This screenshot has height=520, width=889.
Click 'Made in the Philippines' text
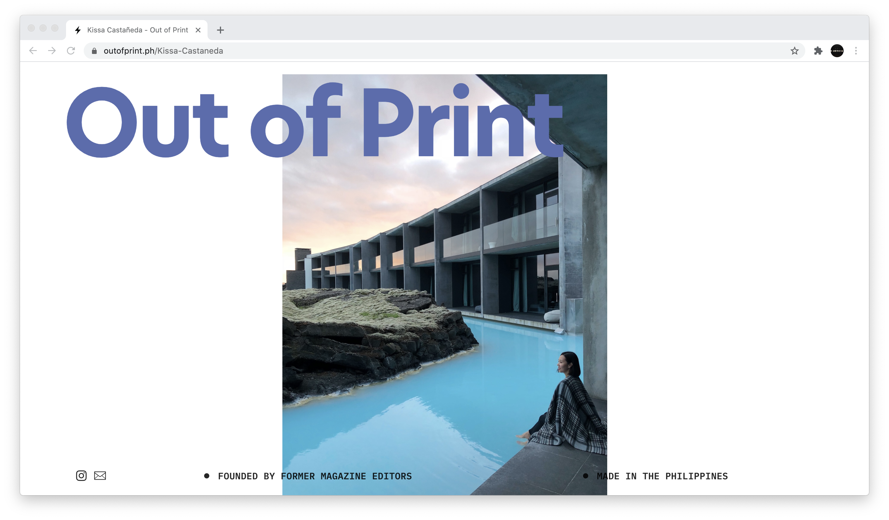[x=662, y=476]
